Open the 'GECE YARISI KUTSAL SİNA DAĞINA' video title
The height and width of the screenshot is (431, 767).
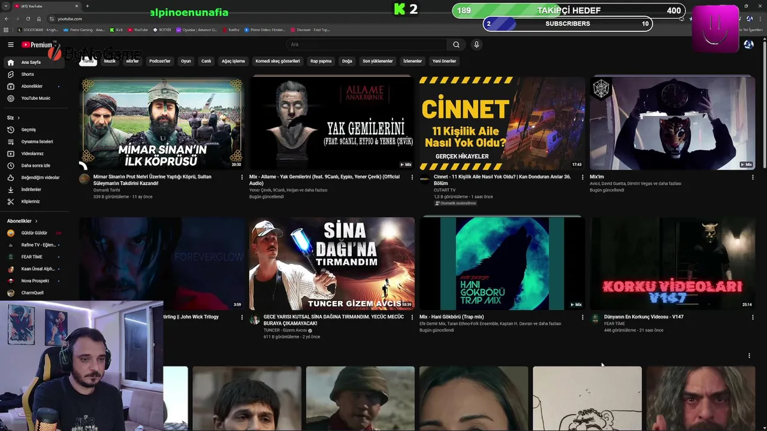334,320
